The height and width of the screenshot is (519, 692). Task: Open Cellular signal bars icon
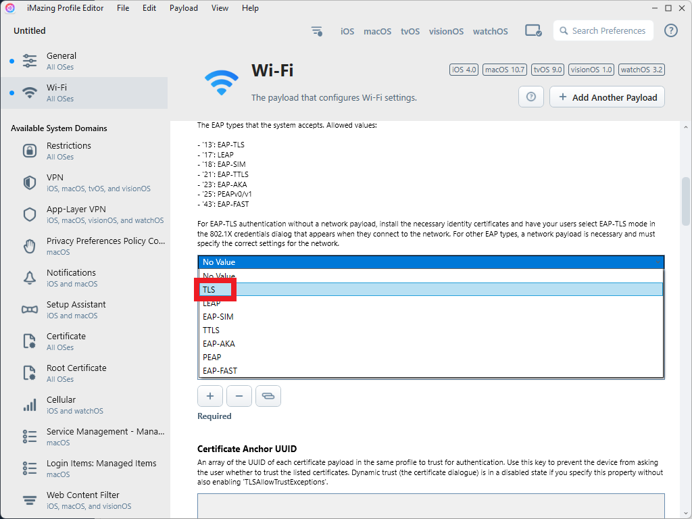click(x=30, y=405)
